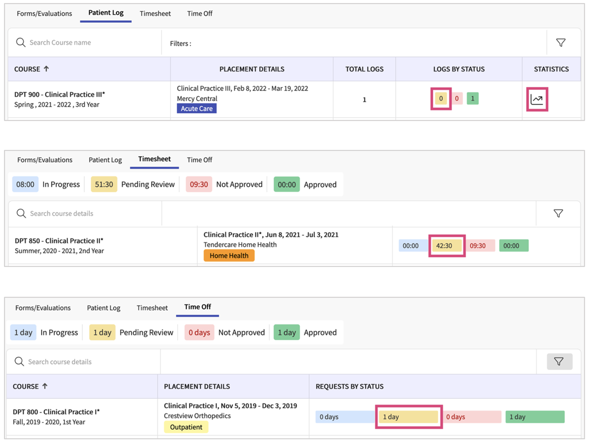589x442 pixels.
Task: Click green approved log count 1
Action: pos(472,99)
